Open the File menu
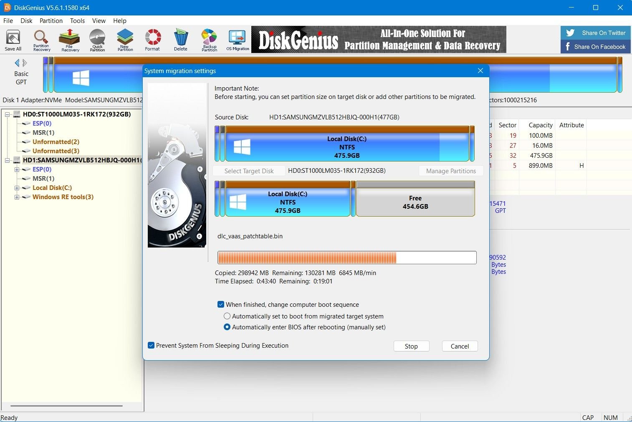This screenshot has height=422, width=632. tap(8, 20)
